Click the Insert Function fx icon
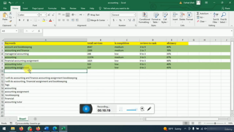 pos(39,31)
